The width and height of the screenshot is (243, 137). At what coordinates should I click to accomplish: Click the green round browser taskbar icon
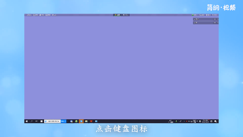pos(76,121)
